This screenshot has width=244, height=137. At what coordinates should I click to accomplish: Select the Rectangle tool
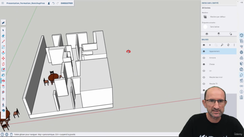(x=3, y=47)
